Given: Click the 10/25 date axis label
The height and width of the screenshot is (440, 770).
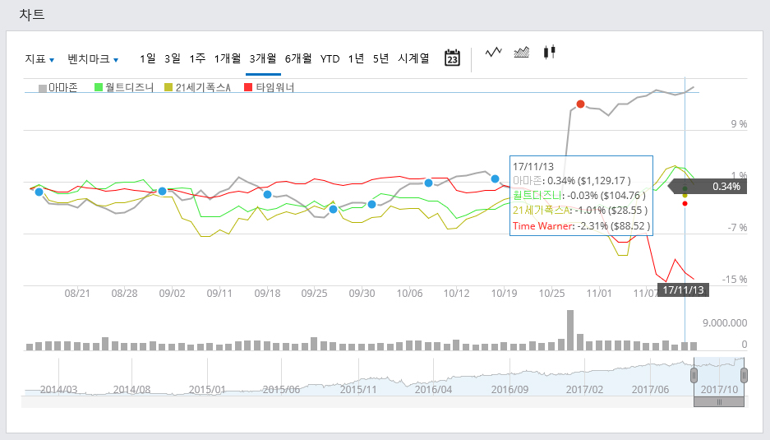Looking at the screenshot, I should pyautogui.click(x=552, y=293).
